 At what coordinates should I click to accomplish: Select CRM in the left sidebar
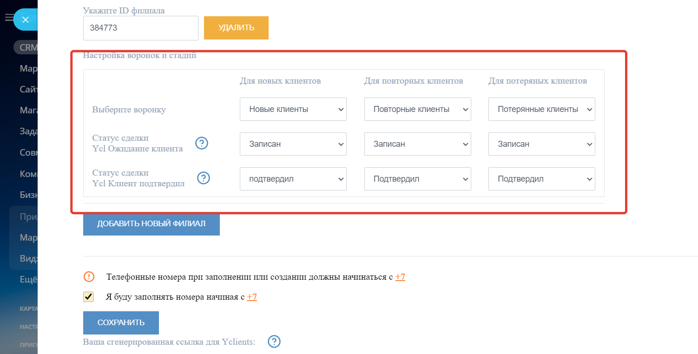pyautogui.click(x=28, y=47)
